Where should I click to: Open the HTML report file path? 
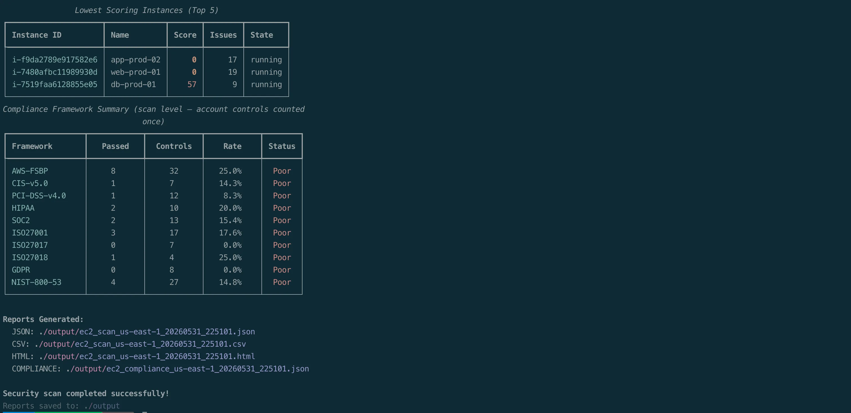click(x=147, y=356)
